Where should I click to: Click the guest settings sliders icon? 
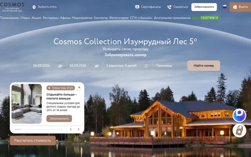coord(146,66)
